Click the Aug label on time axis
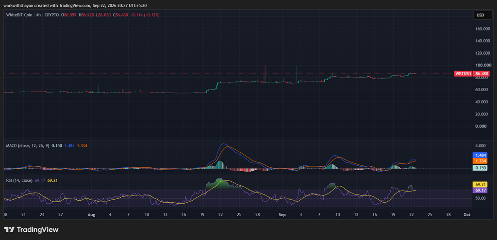The image size is (497, 240). click(91, 215)
